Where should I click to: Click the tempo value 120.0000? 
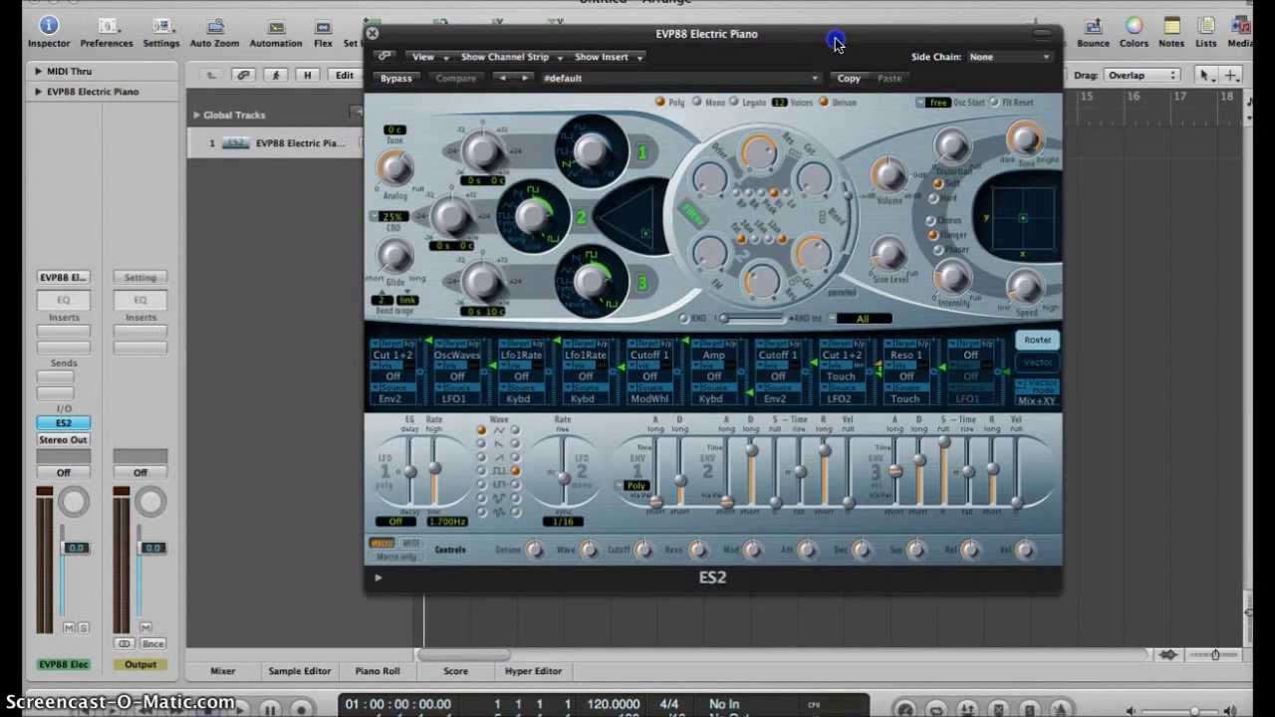pos(613,704)
